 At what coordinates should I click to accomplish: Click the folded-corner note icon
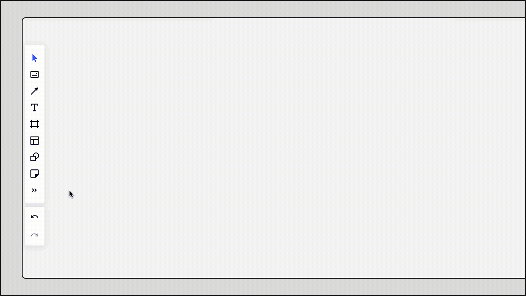35,173
